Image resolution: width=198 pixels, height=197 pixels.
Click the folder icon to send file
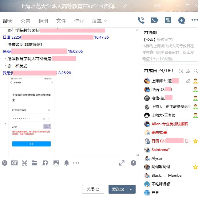pos(34,163)
